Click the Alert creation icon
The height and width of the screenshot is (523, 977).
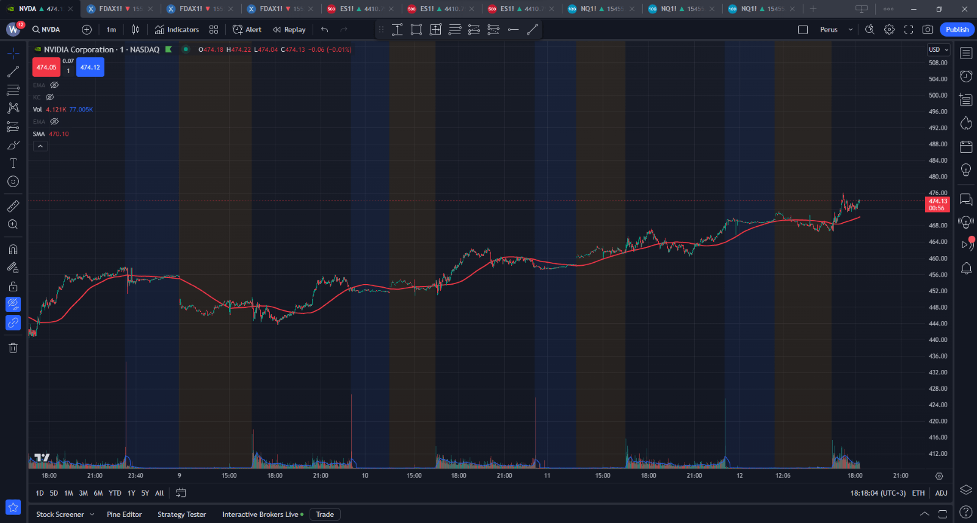(x=247, y=29)
